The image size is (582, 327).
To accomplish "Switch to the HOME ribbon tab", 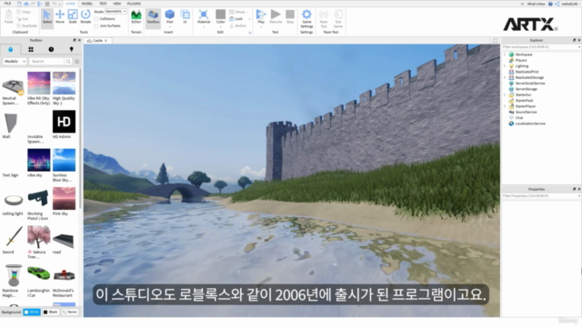I will [x=70, y=4].
